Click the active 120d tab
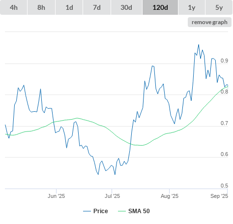 (160, 7)
